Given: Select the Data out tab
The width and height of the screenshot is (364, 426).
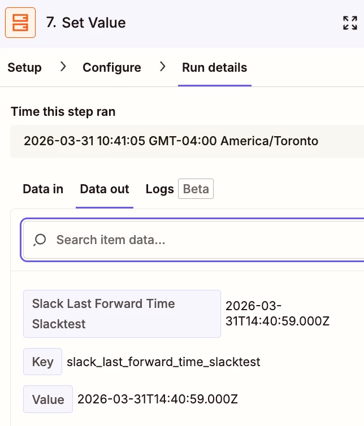Looking at the screenshot, I should (105, 189).
